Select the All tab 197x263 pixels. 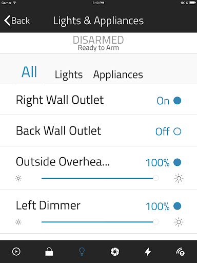(x=29, y=72)
